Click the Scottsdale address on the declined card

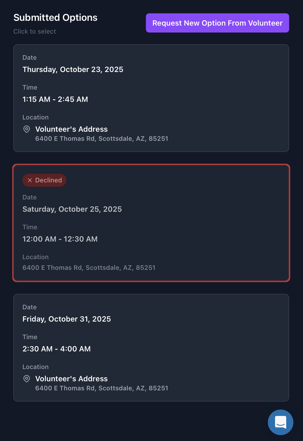point(89,267)
